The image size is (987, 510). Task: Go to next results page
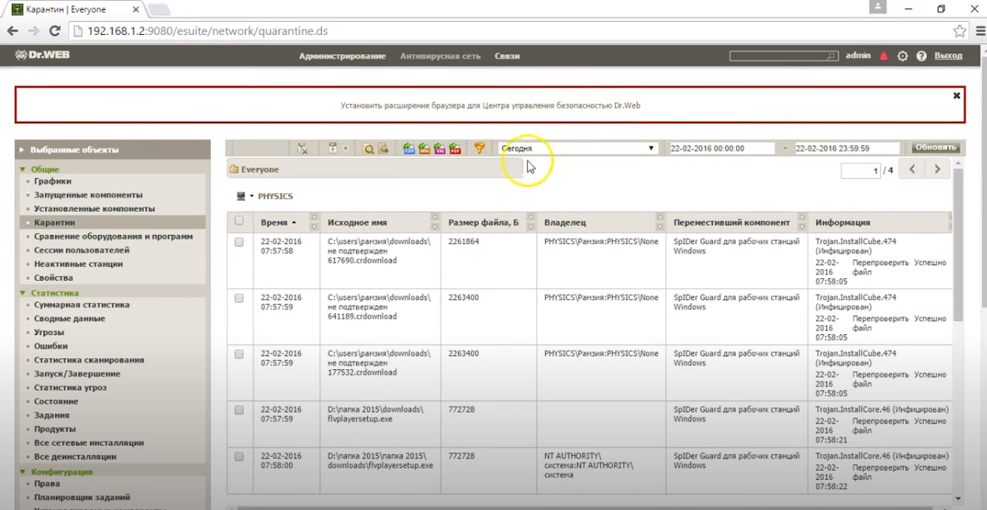937,169
